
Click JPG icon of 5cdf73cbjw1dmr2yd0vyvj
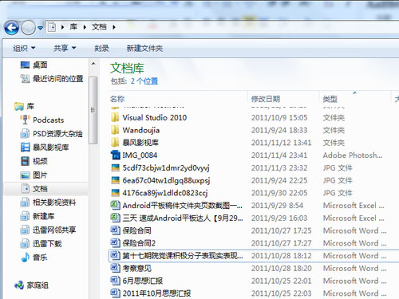pyautogui.click(x=116, y=167)
